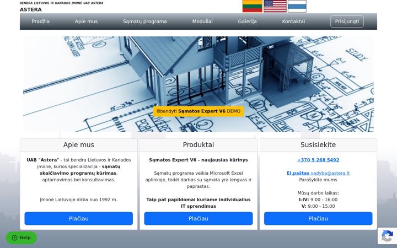397x248 pixels.
Task: Click the 'Bendra Lietuvos ir Kanados įmonė' tagline
Action: (x=62, y=3)
